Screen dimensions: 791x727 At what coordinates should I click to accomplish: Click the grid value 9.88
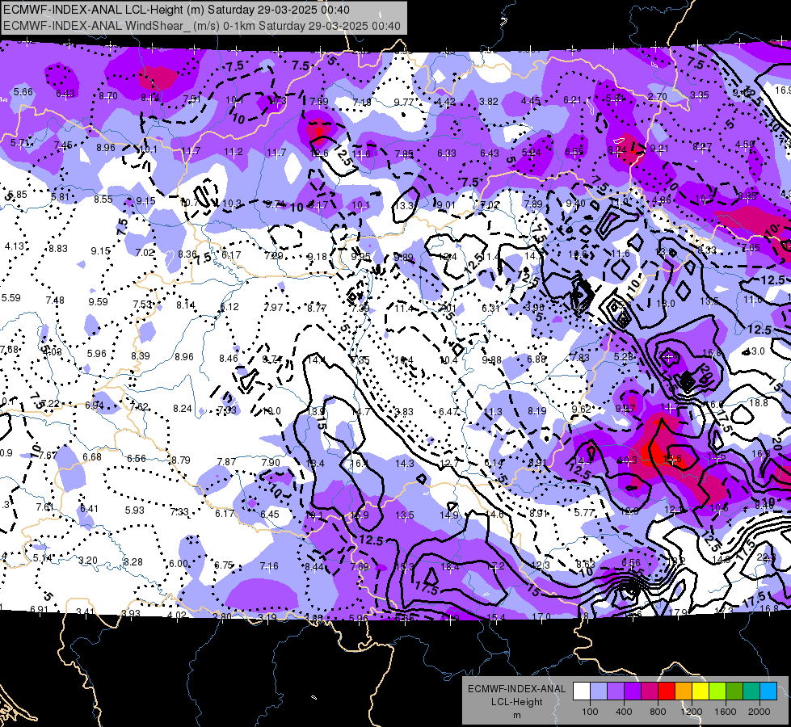pyautogui.click(x=492, y=359)
